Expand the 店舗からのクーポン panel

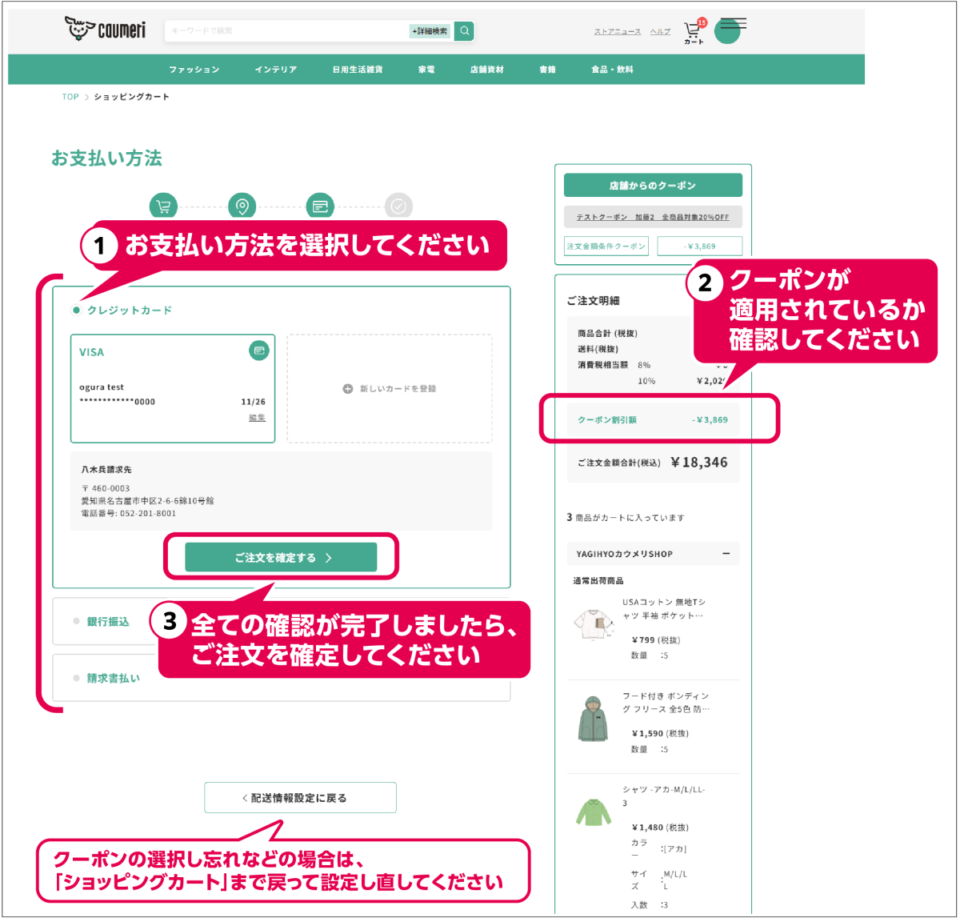coord(653,186)
